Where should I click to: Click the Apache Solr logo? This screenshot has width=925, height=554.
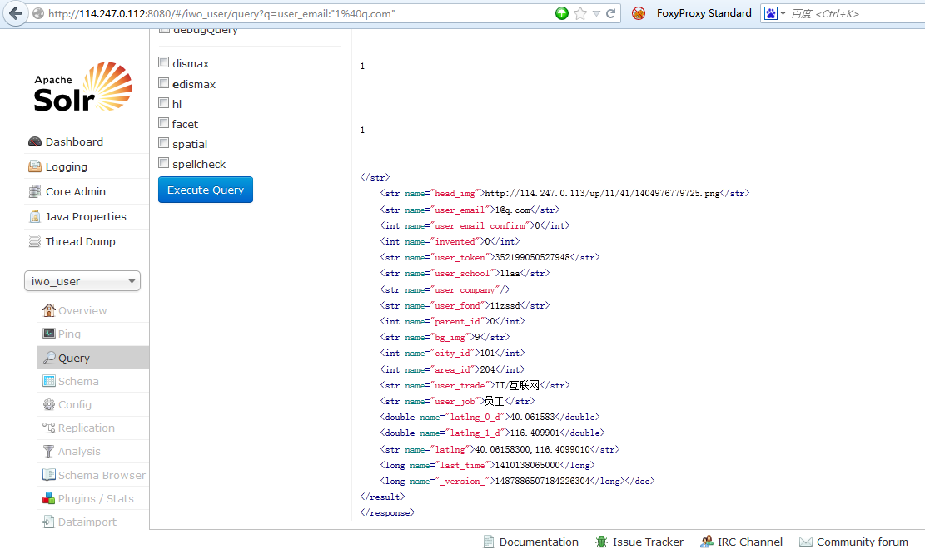(x=82, y=87)
